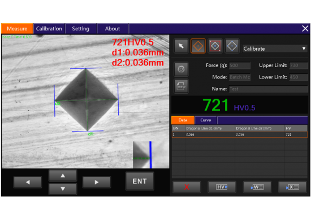Viewport: 311px width, 220px height.
Task: Click the Upper Limit field
Action: (x=299, y=65)
